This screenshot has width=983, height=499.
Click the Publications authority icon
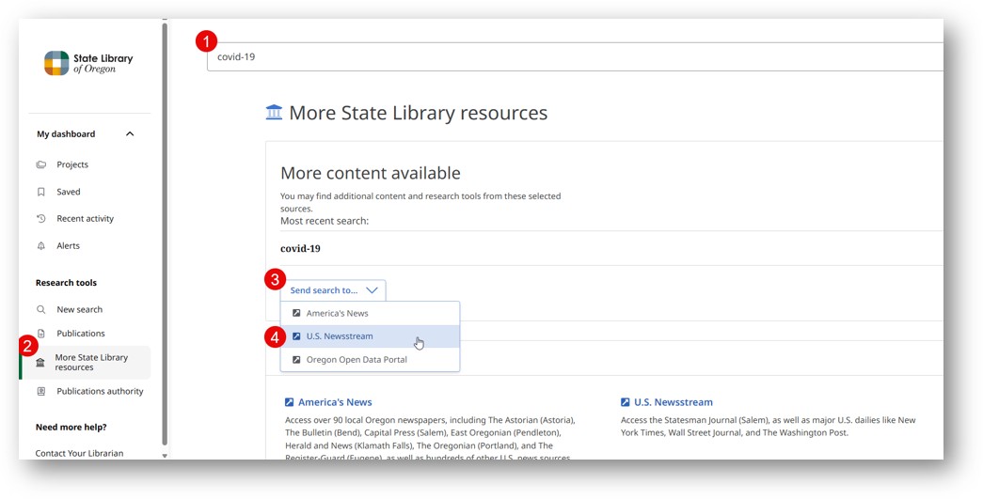point(41,392)
